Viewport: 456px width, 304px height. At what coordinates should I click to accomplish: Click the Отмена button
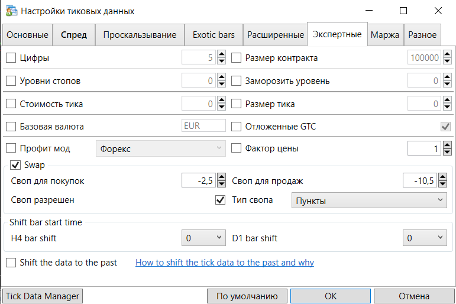pyautogui.click(x=414, y=296)
